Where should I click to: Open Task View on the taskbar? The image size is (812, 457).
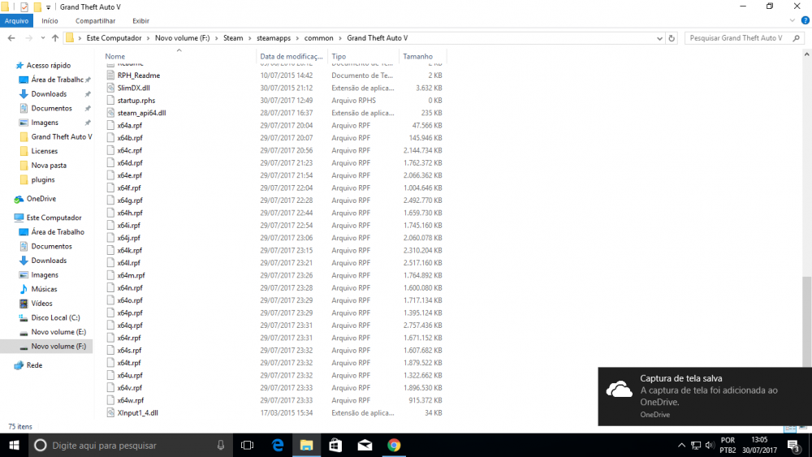(x=248, y=445)
